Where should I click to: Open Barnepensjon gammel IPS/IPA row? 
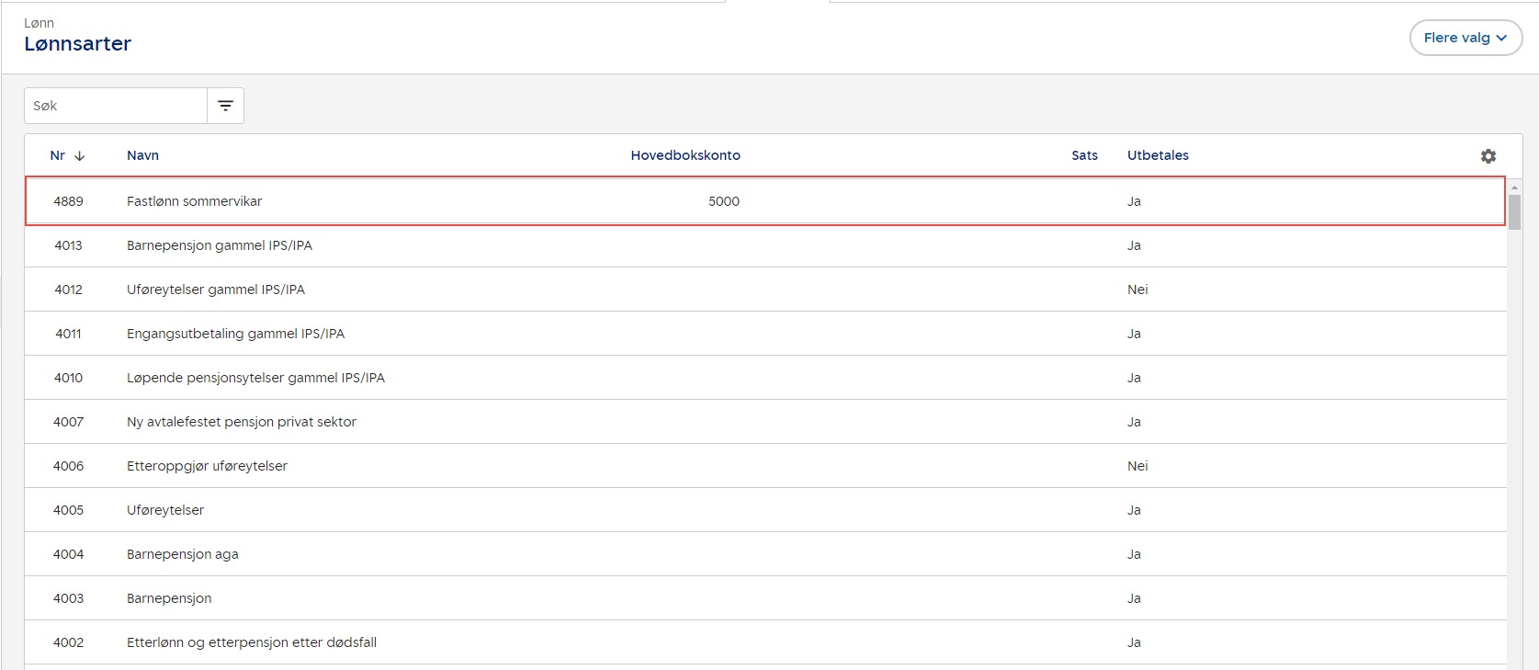(x=219, y=245)
